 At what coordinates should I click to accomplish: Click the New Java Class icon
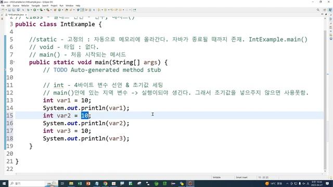point(59,10)
